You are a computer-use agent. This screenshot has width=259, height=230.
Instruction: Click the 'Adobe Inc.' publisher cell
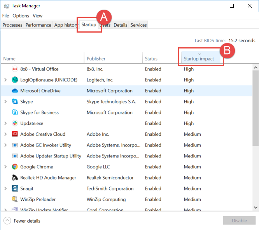[x=98, y=134]
